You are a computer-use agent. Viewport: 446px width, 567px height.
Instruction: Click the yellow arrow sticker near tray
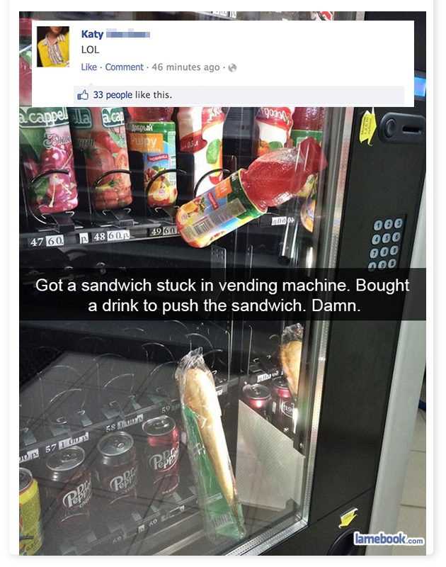pyautogui.click(x=348, y=517)
